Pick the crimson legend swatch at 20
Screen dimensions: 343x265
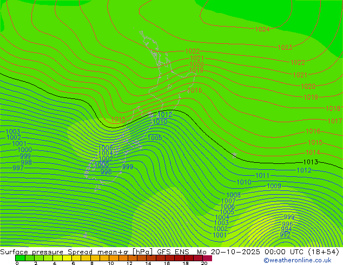pyautogui.click(x=207, y=258)
